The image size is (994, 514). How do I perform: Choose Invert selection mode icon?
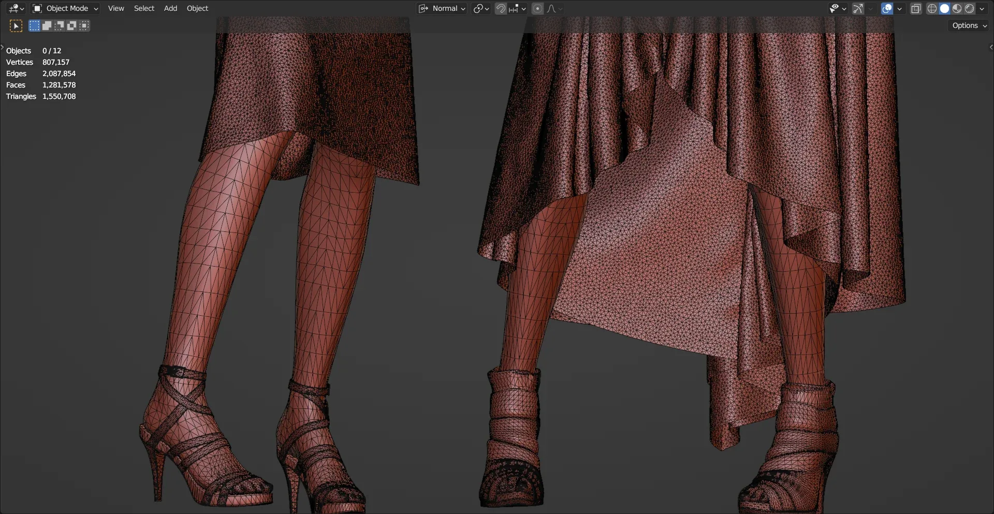tap(71, 25)
